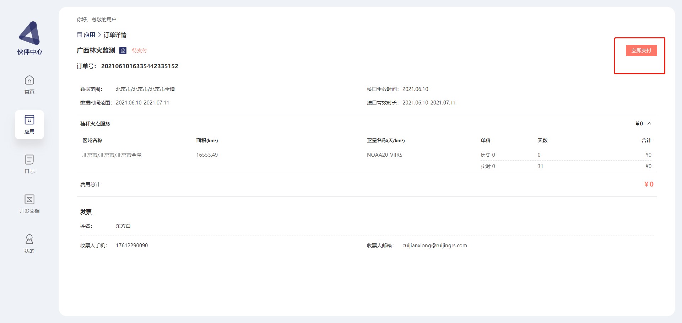Click the 合计 column header
The image size is (682, 323).
646,140
